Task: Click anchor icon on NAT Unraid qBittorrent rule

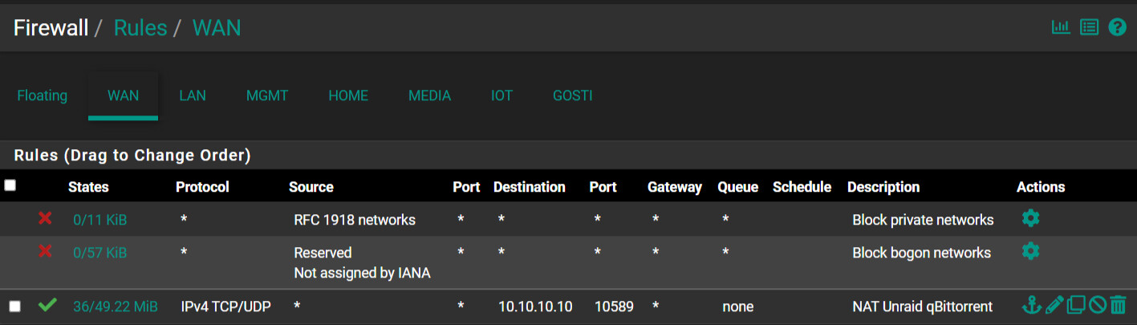Action: (1031, 305)
